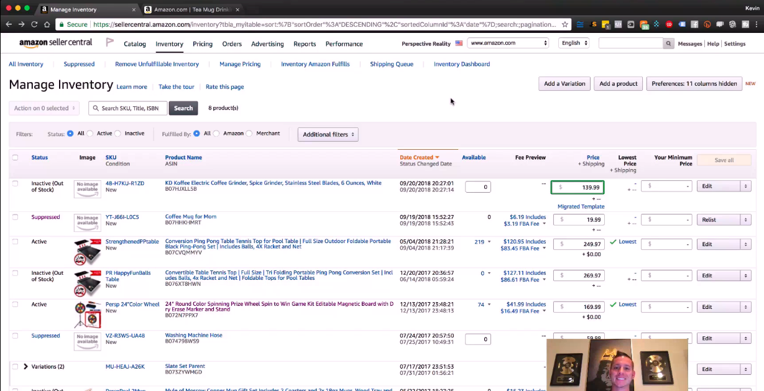Click the gray Facebook f extension icon
The image size is (764, 391).
point(694,24)
